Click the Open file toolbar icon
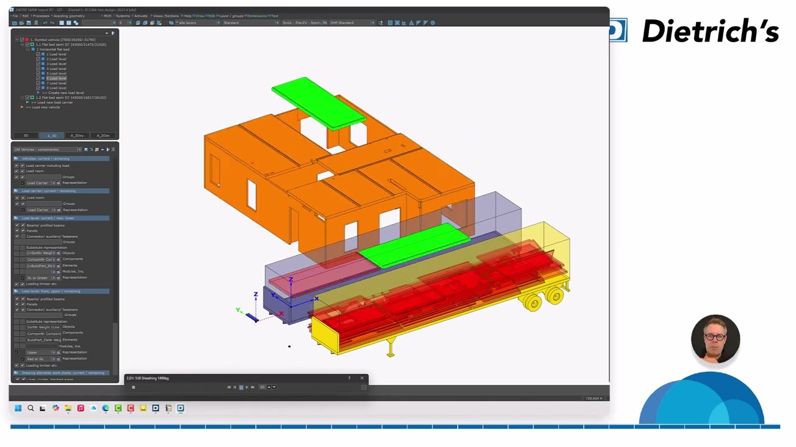The height and width of the screenshot is (447, 796). [x=21, y=23]
